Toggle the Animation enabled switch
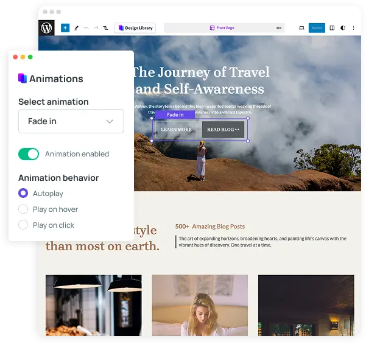366x344 pixels. tap(29, 154)
